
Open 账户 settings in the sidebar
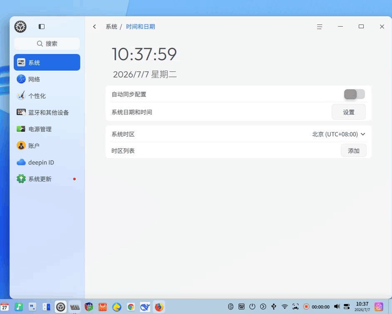click(47, 145)
